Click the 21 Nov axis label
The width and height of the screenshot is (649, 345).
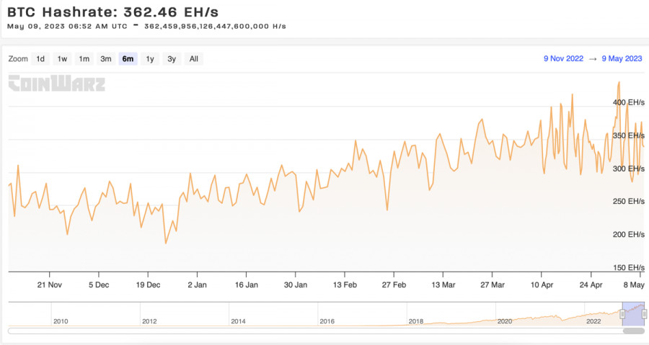50,284
